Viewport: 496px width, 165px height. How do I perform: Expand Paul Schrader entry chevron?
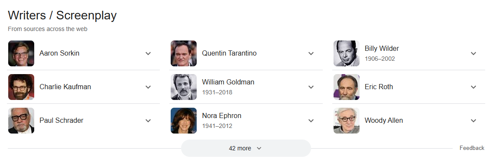pyautogui.click(x=148, y=121)
